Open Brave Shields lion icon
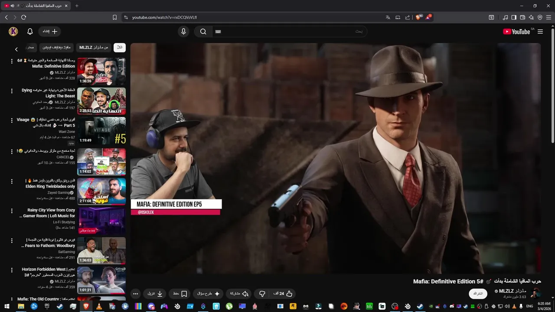This screenshot has height=312, width=555. 418,17
